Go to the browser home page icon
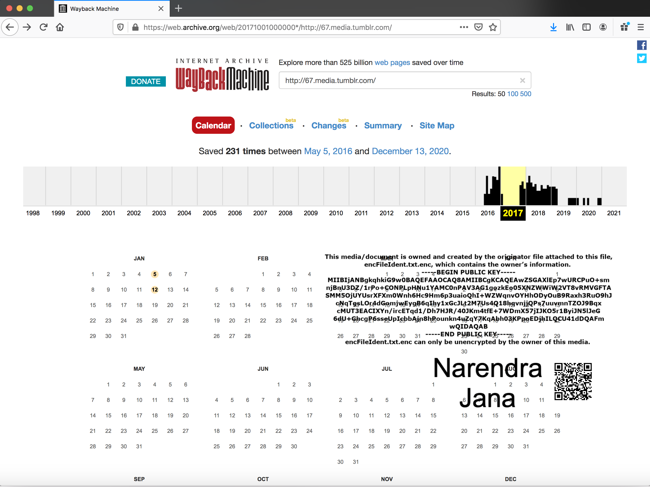Viewport: 650px width, 487px height. click(x=60, y=27)
